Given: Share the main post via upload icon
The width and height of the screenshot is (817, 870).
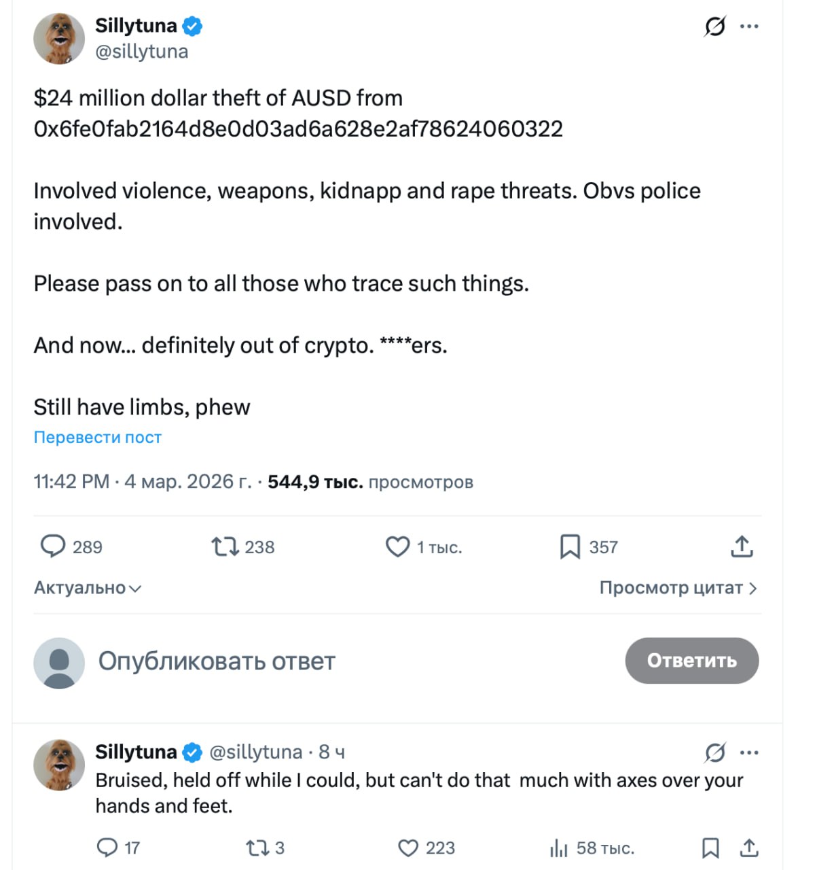Looking at the screenshot, I should tap(742, 546).
